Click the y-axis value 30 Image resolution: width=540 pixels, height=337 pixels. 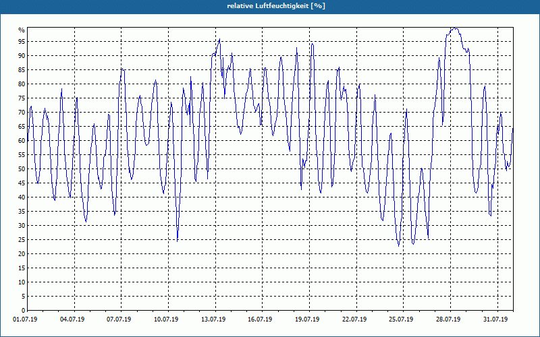click(22, 226)
